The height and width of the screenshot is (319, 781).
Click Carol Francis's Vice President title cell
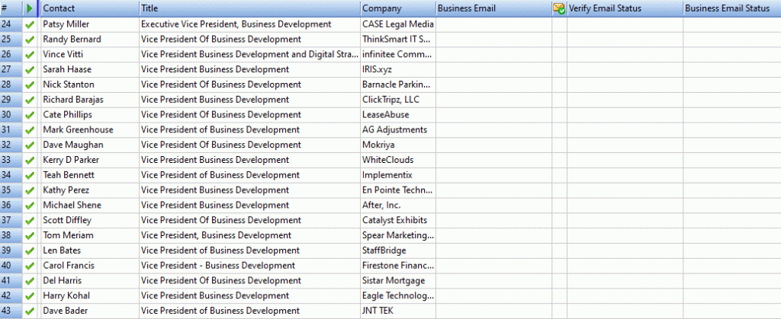tap(249, 266)
